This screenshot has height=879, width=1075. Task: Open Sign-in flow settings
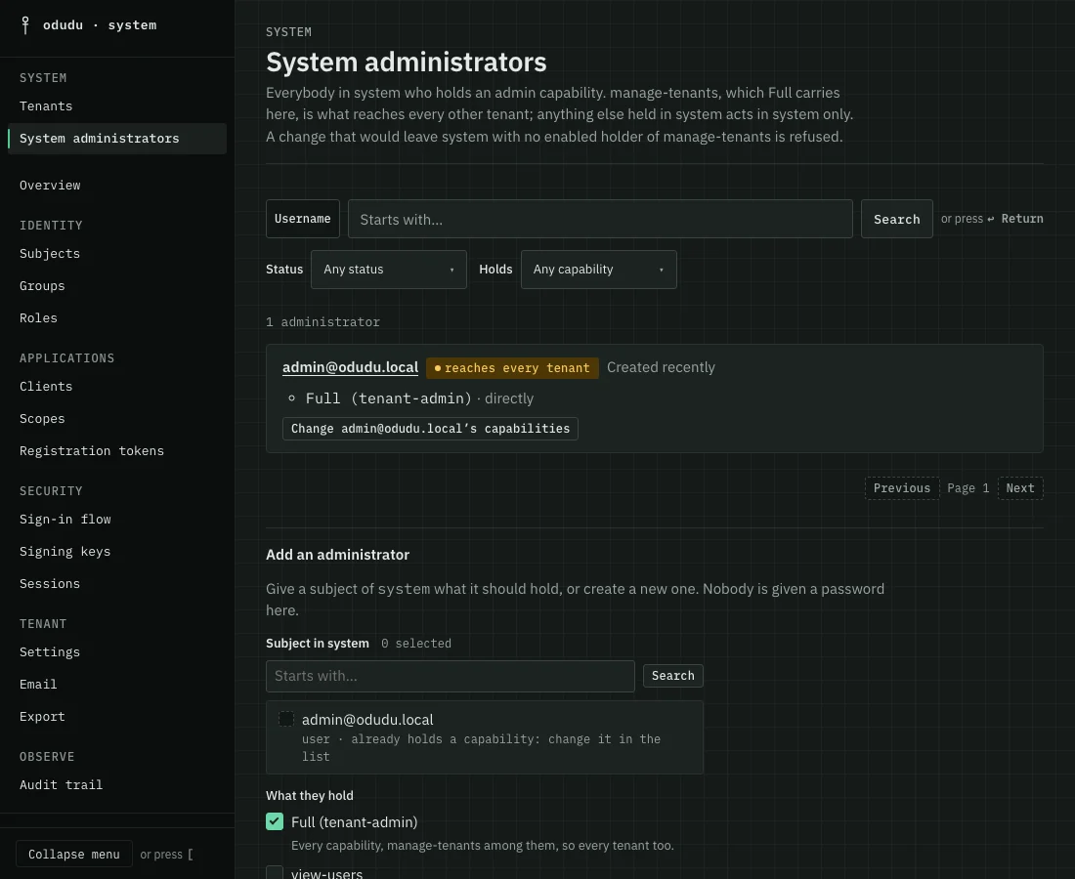click(65, 520)
